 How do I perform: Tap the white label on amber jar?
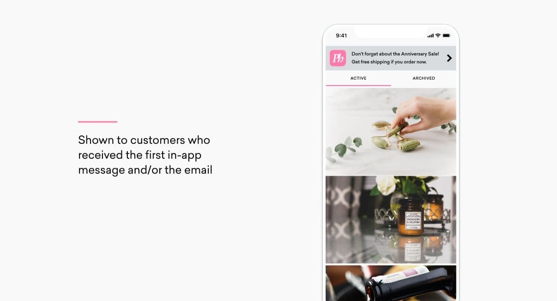[x=413, y=220]
